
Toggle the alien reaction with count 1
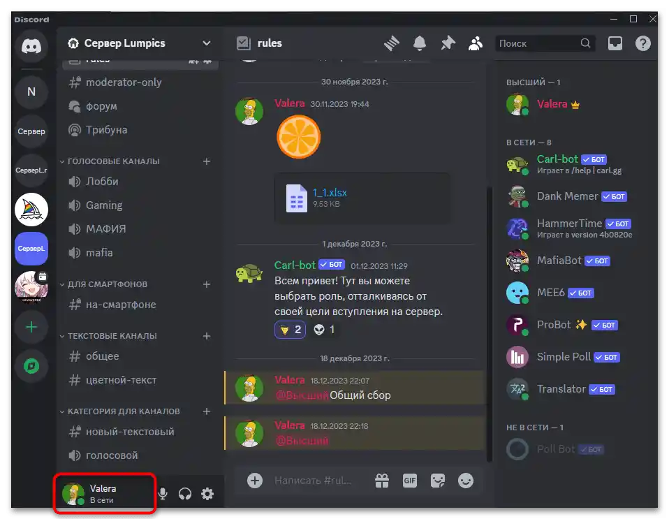coord(325,330)
